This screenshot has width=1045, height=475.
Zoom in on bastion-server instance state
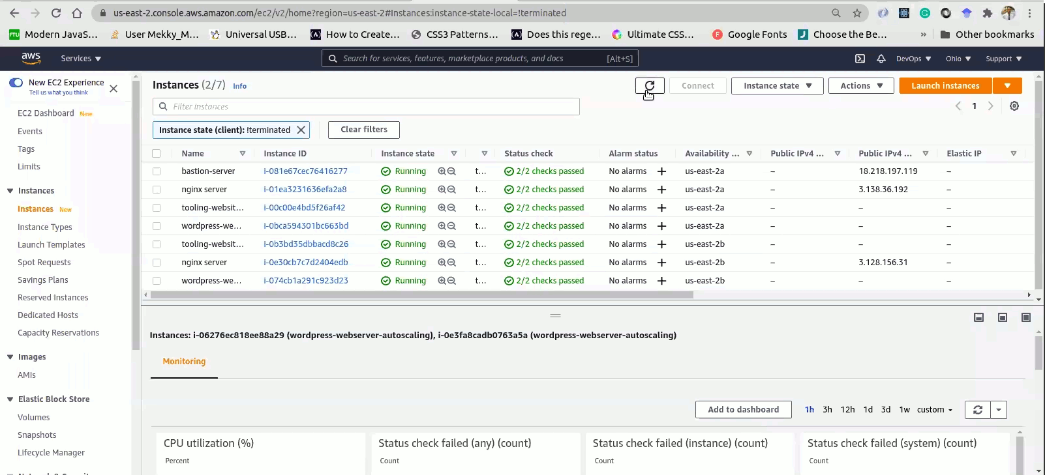[x=442, y=171]
